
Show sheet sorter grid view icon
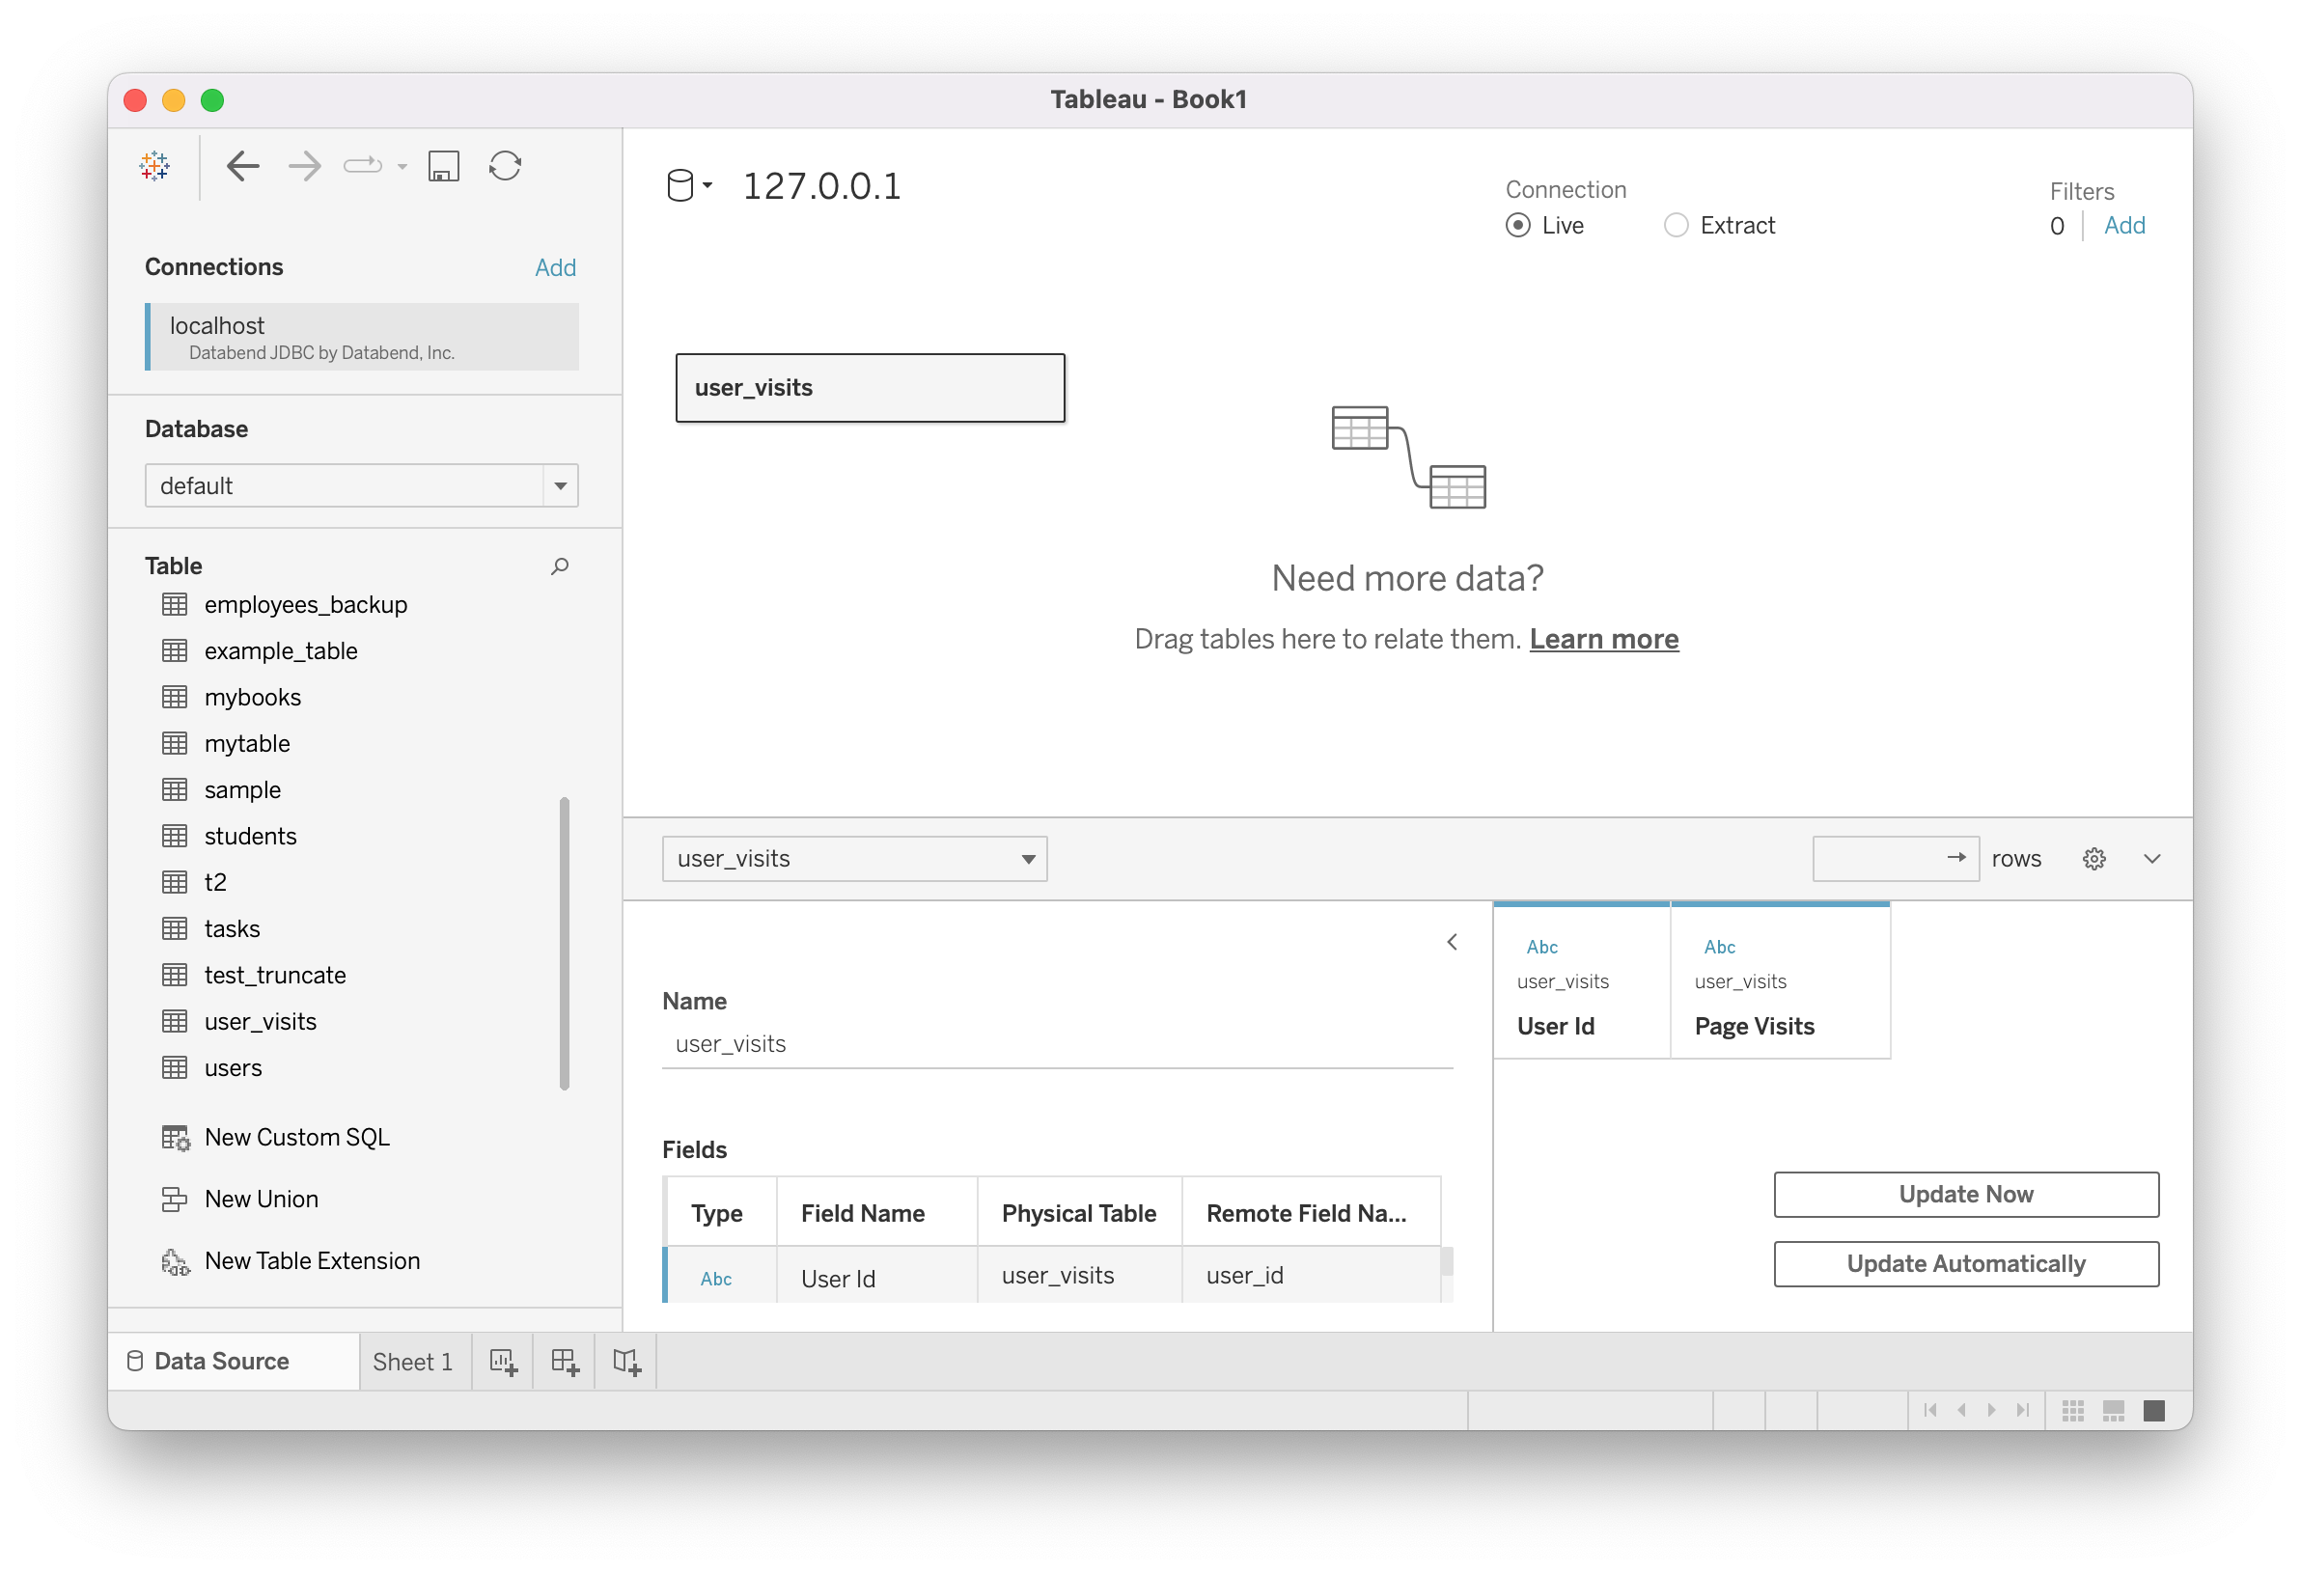(2072, 1411)
